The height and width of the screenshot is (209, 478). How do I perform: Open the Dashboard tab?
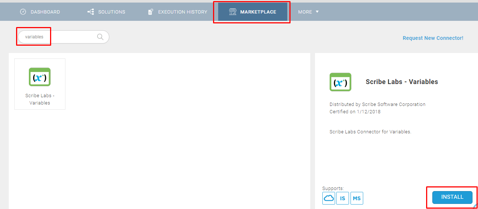coord(40,12)
